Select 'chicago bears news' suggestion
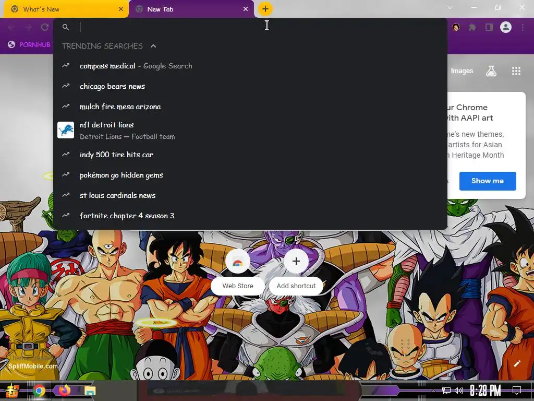 pyautogui.click(x=250, y=86)
